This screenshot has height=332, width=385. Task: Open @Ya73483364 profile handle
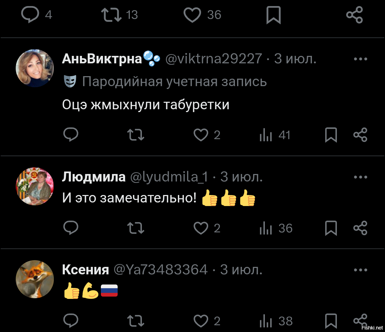[160, 270]
